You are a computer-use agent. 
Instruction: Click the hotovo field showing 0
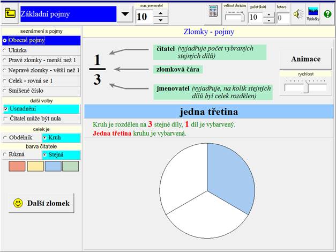(283, 17)
